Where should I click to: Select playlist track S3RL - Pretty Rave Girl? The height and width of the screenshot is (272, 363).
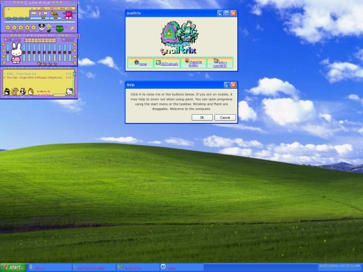pyautogui.click(x=37, y=74)
